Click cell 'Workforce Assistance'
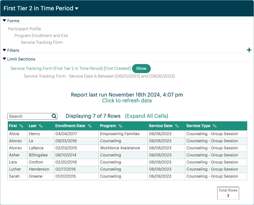Viewport: 254px width, 205px height. pyautogui.click(x=123, y=148)
